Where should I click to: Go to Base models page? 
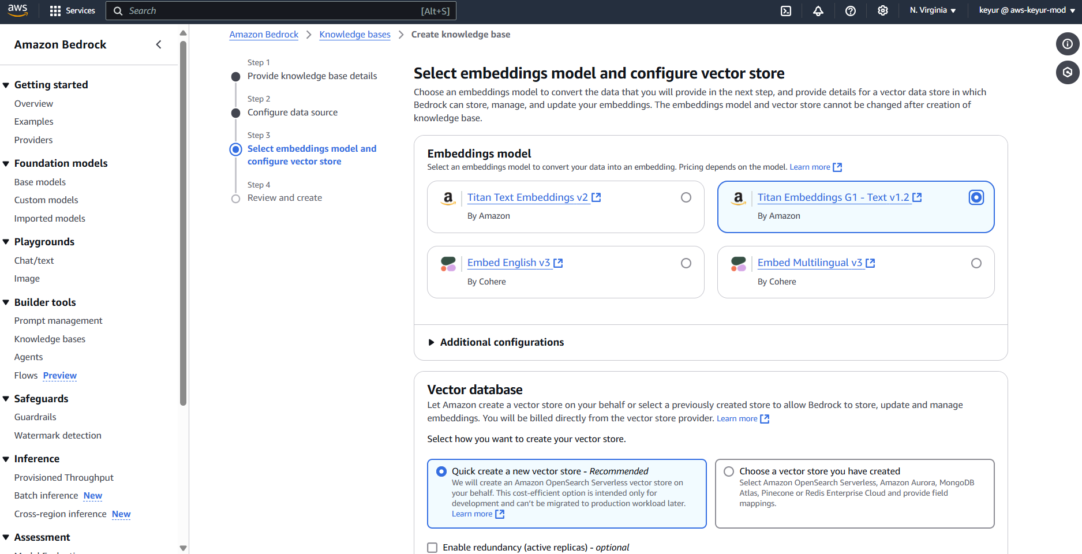[x=40, y=182]
